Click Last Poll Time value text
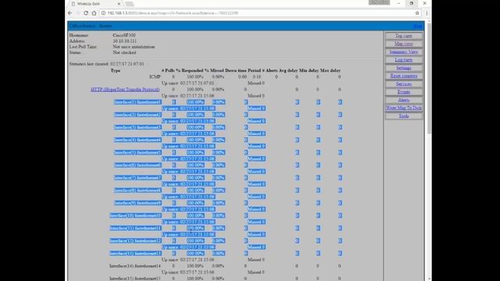Viewport: 500px width, 281px height. (134, 47)
